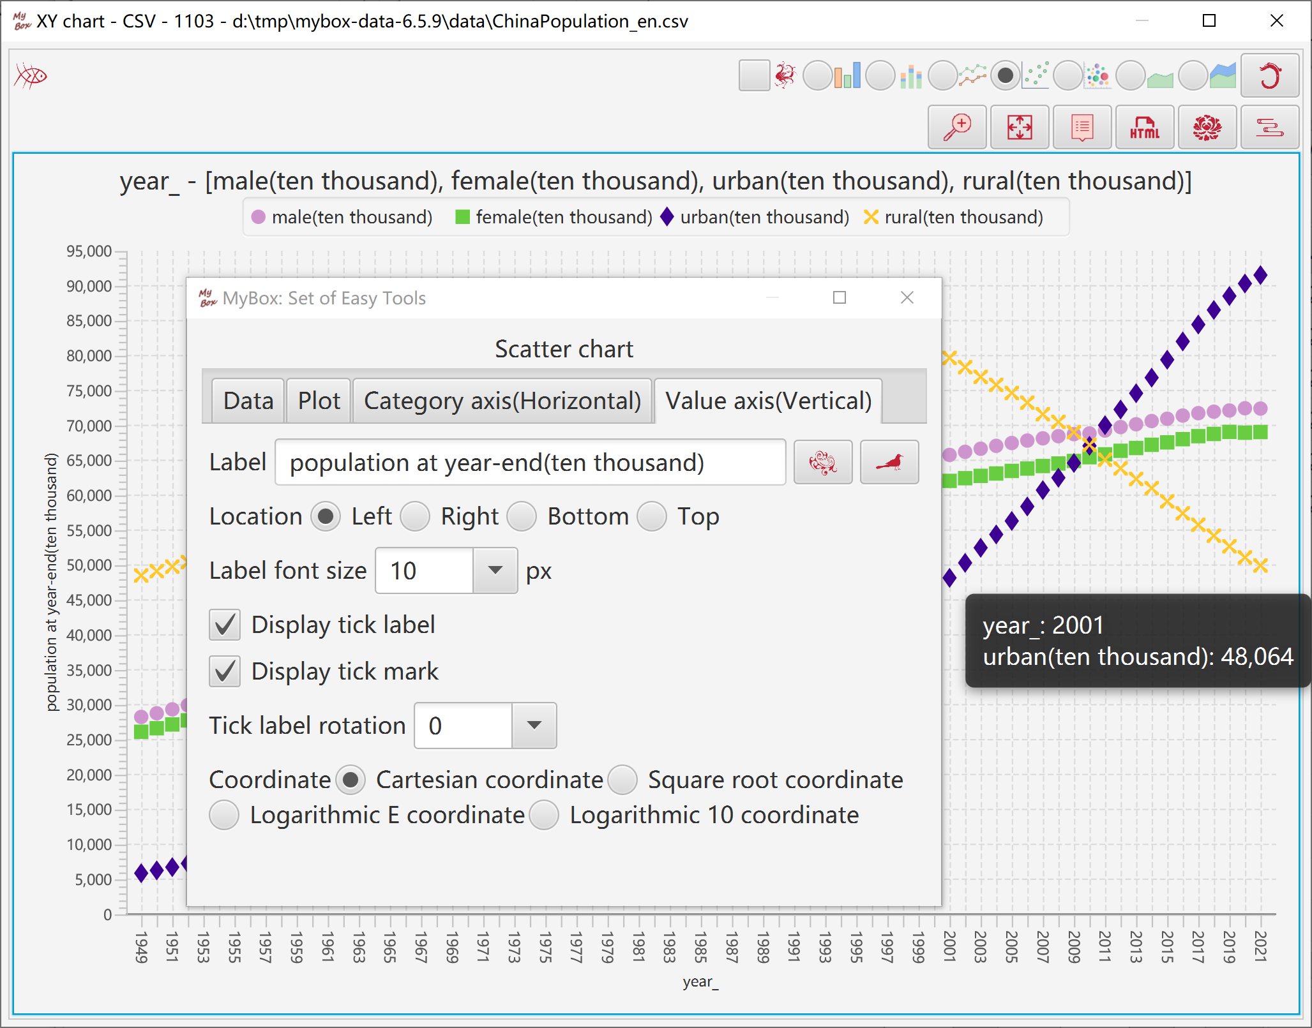Toggle the checkbox beside the phoenix icon
Screen dimensions: 1312x1028
pyautogui.click(x=754, y=75)
